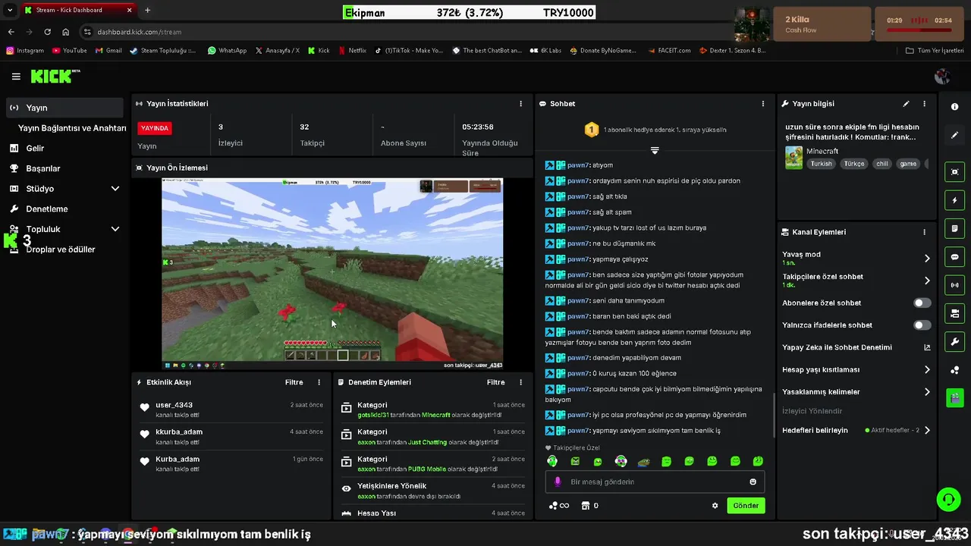Screen dimensions: 971x546
Task: Open Yasaklanmış kelimeler settings
Action: (x=856, y=391)
